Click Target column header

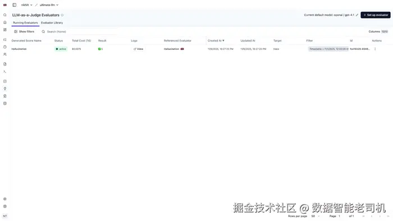(277, 40)
